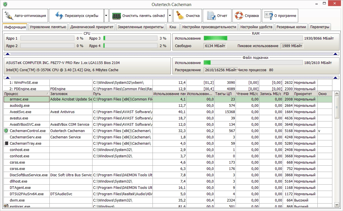Viewport: 343px width, 211px height.
Task: Click the shield icon beside CachemanControl.exe
Action: tap(6, 131)
